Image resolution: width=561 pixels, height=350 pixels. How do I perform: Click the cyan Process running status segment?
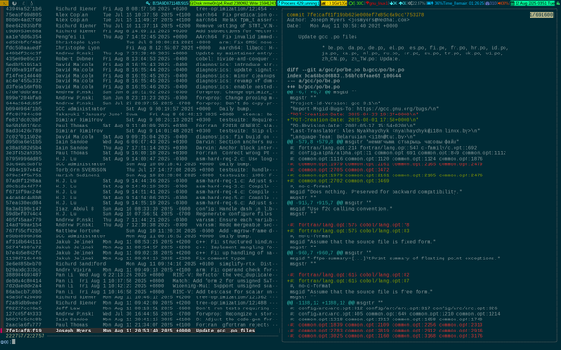tap(298, 3)
